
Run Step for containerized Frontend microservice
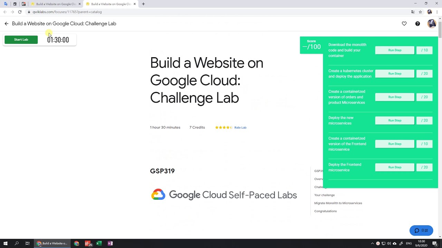[x=395, y=144]
